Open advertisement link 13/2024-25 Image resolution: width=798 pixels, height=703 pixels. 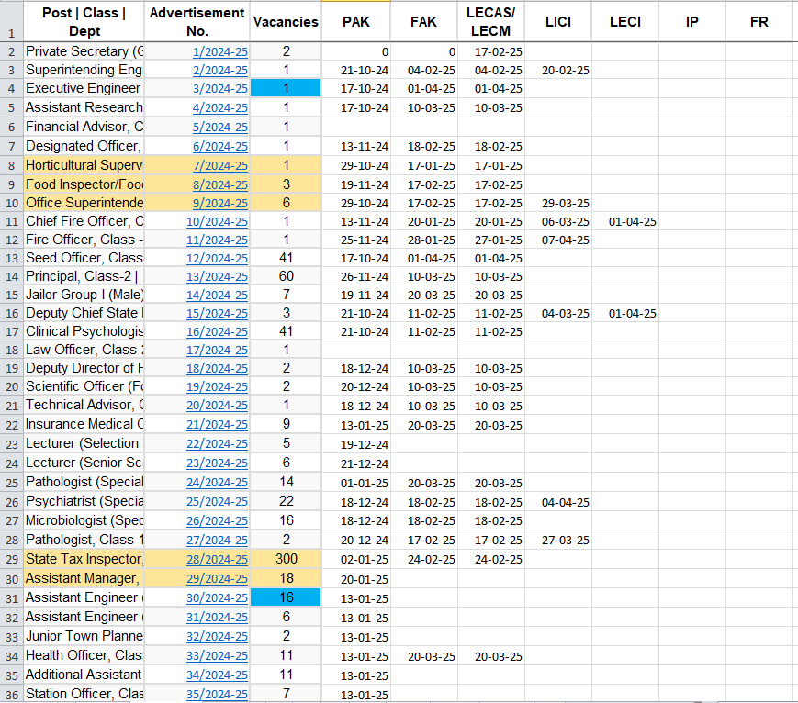(217, 277)
